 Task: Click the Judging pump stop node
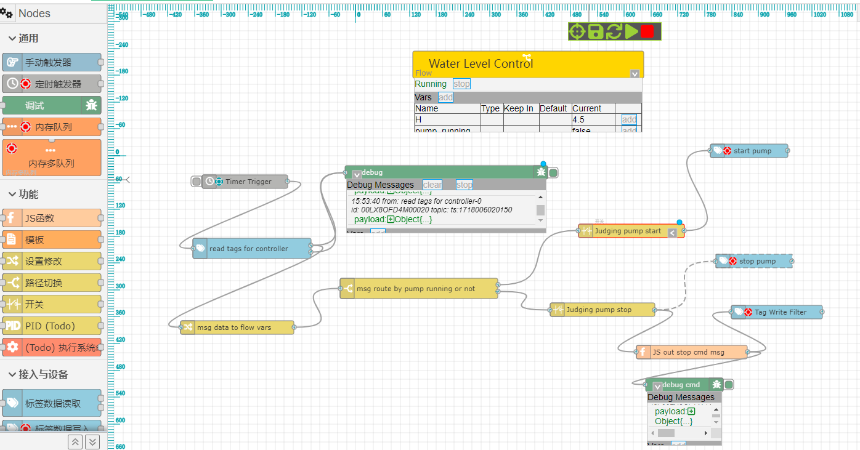pyautogui.click(x=602, y=310)
